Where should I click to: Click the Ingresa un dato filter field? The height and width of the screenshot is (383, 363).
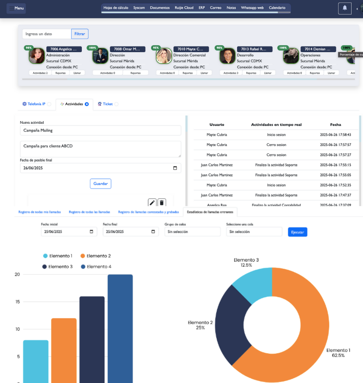pyautogui.click(x=47, y=34)
